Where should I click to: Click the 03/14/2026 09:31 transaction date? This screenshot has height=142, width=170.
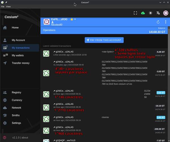pyautogui.click(x=73, y=94)
